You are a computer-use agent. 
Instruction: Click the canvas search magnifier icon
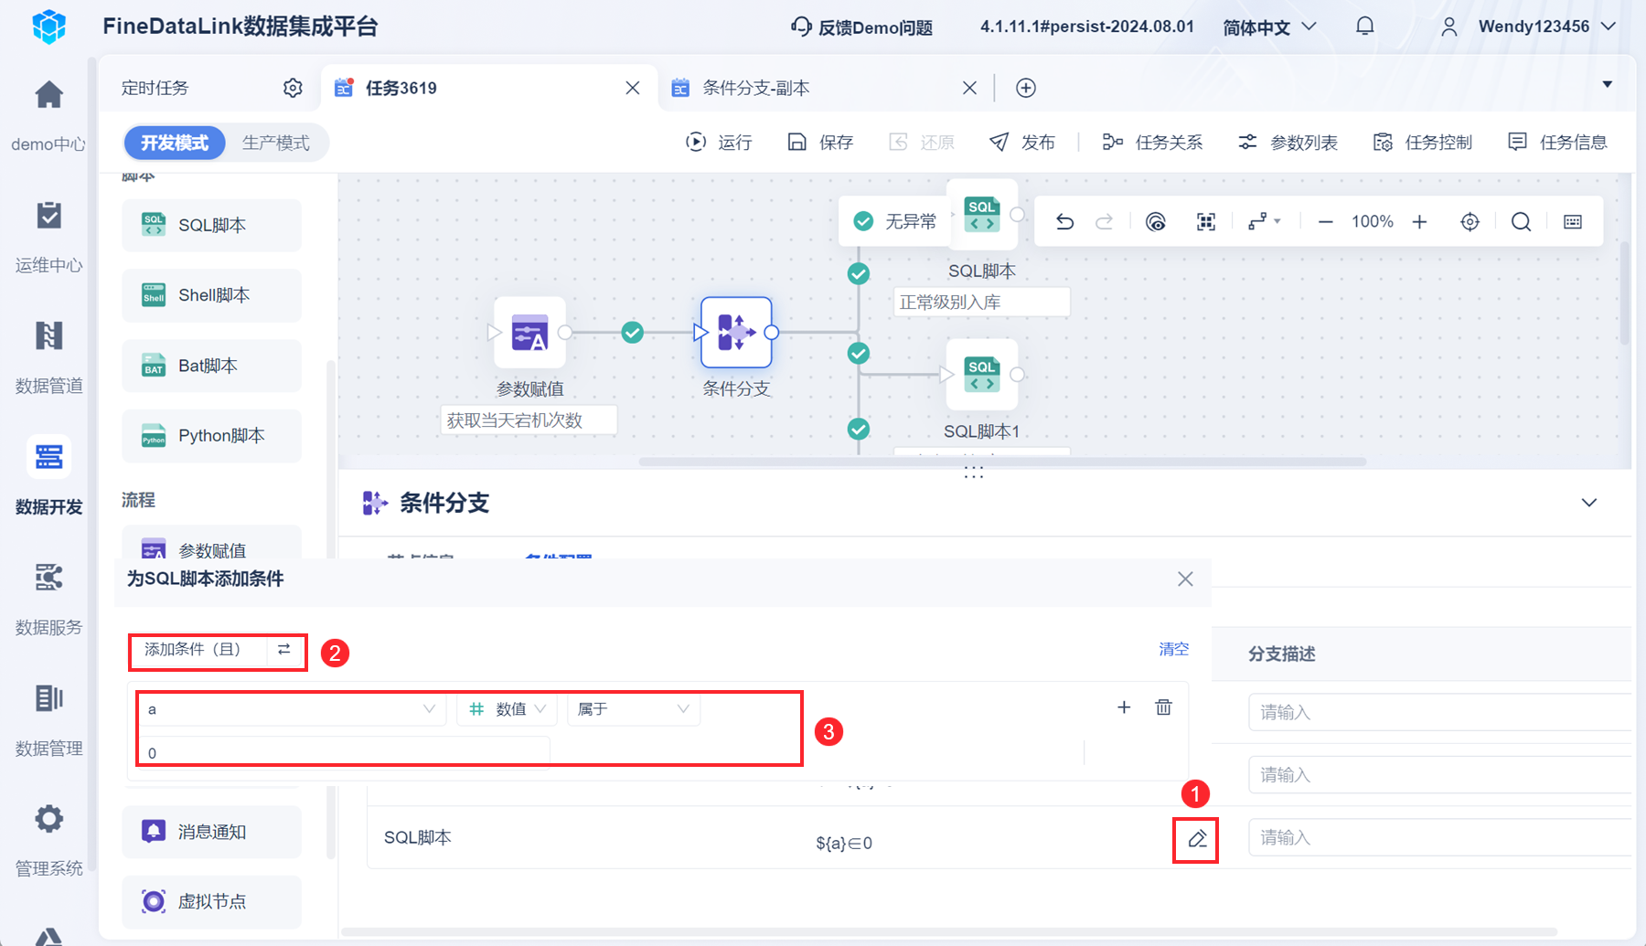coord(1521,222)
